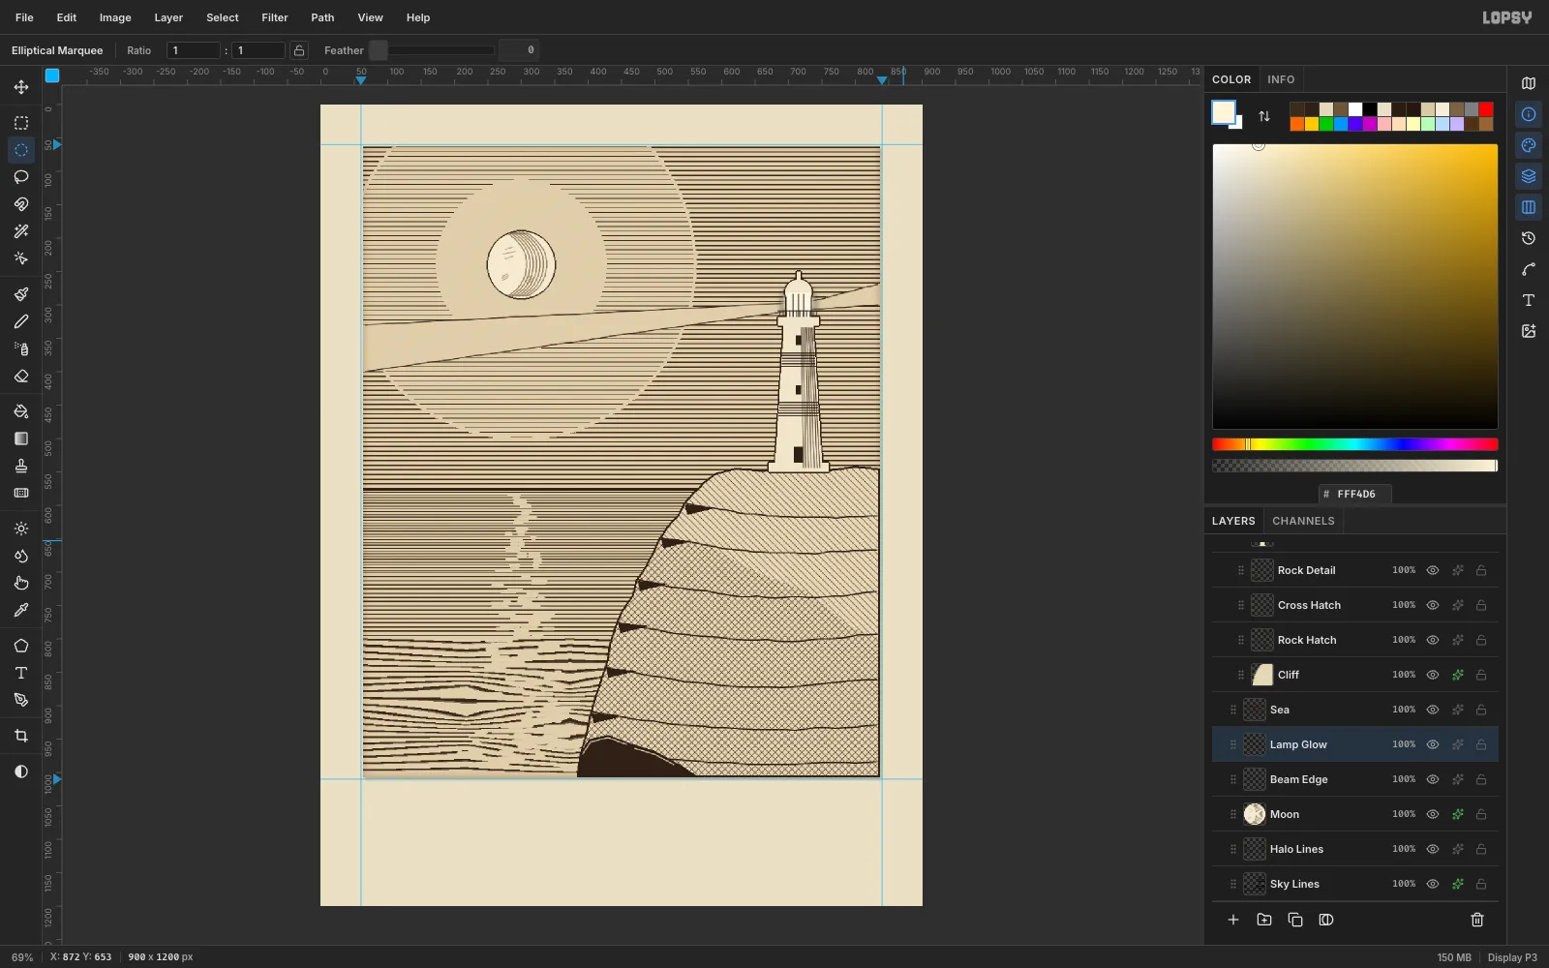This screenshot has width=1549, height=968.
Task: Open the color palette panel icon
Action: tap(1529, 145)
